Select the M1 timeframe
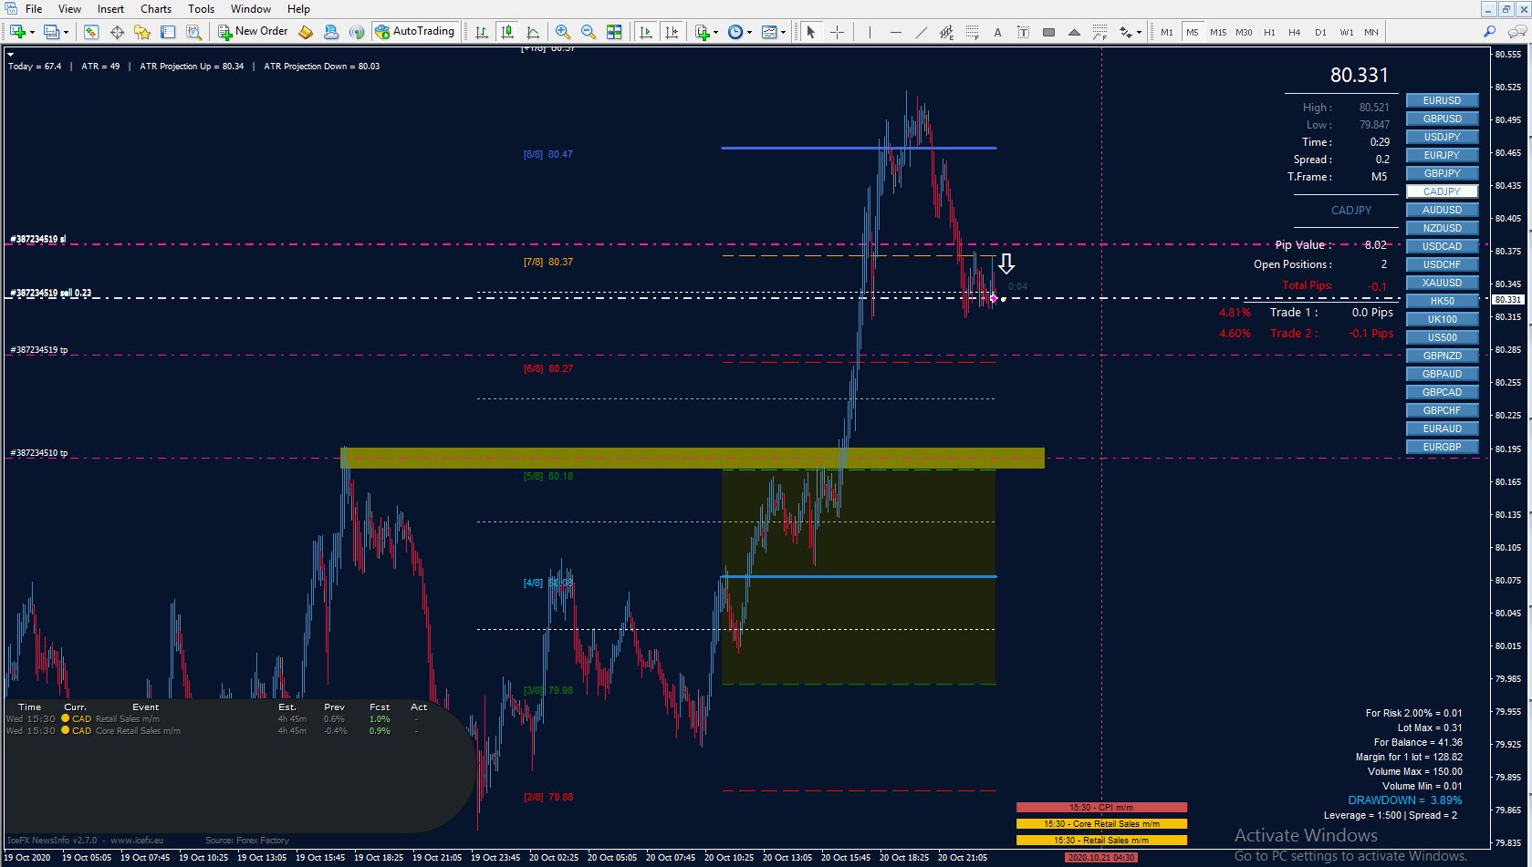 point(1167,32)
